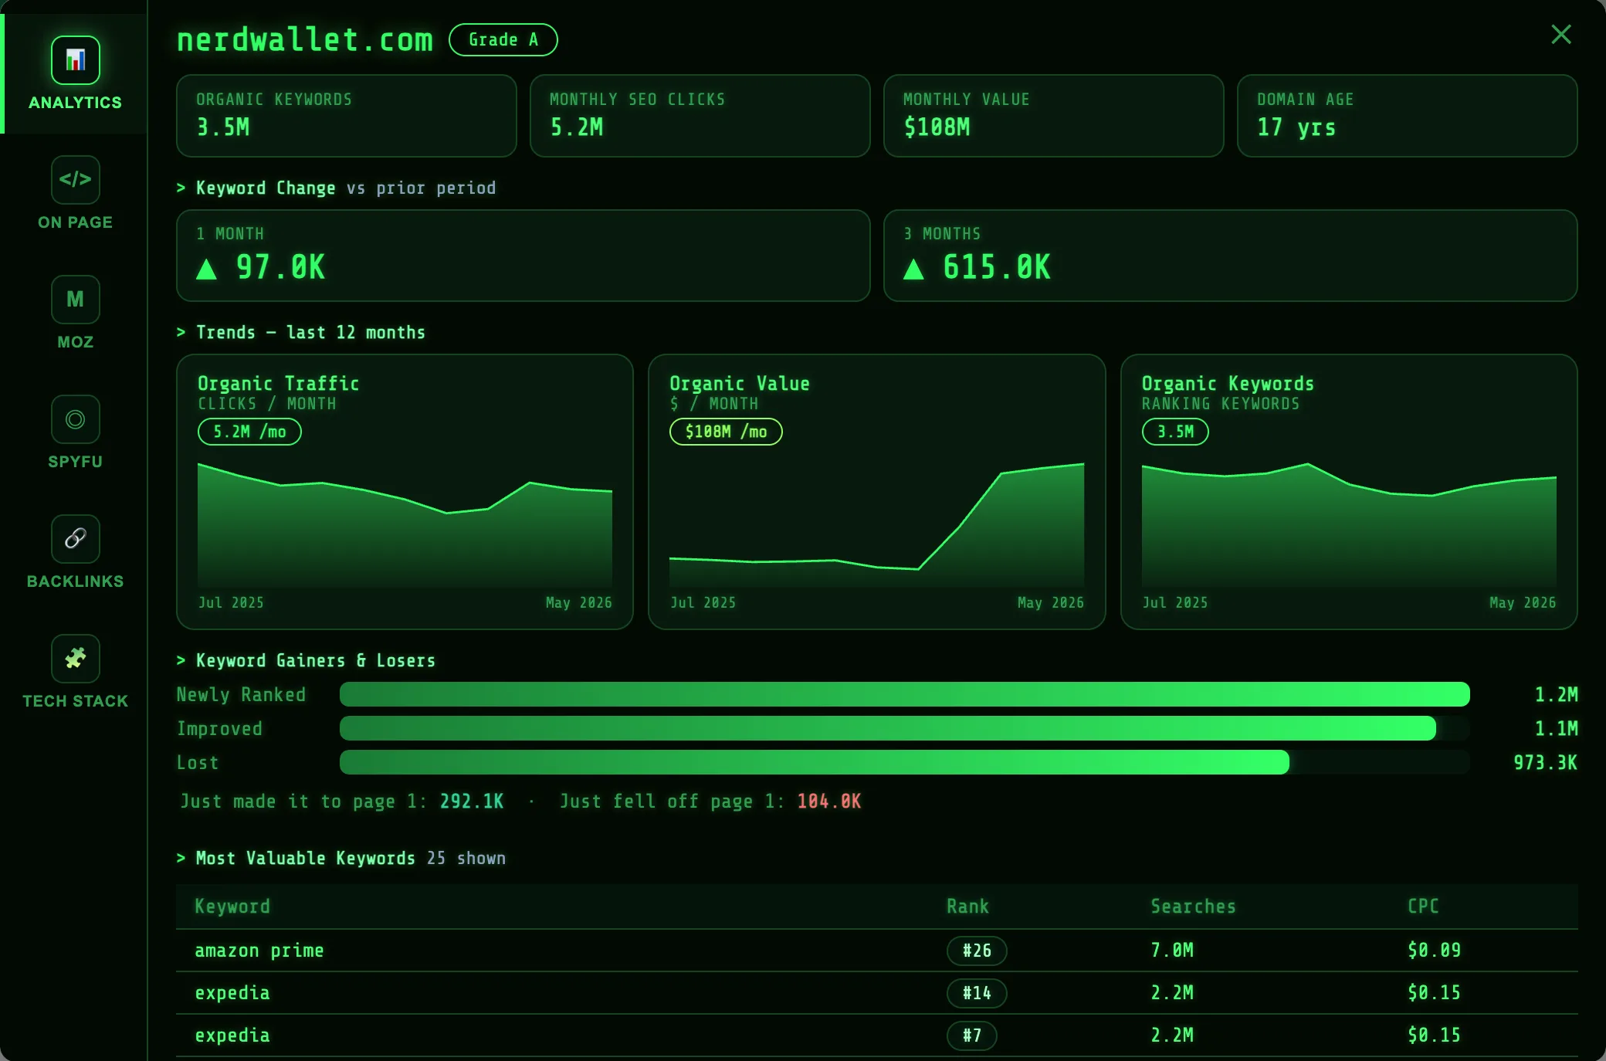The width and height of the screenshot is (1606, 1061).
Task: Open the SpyFu target icon
Action: point(75,419)
